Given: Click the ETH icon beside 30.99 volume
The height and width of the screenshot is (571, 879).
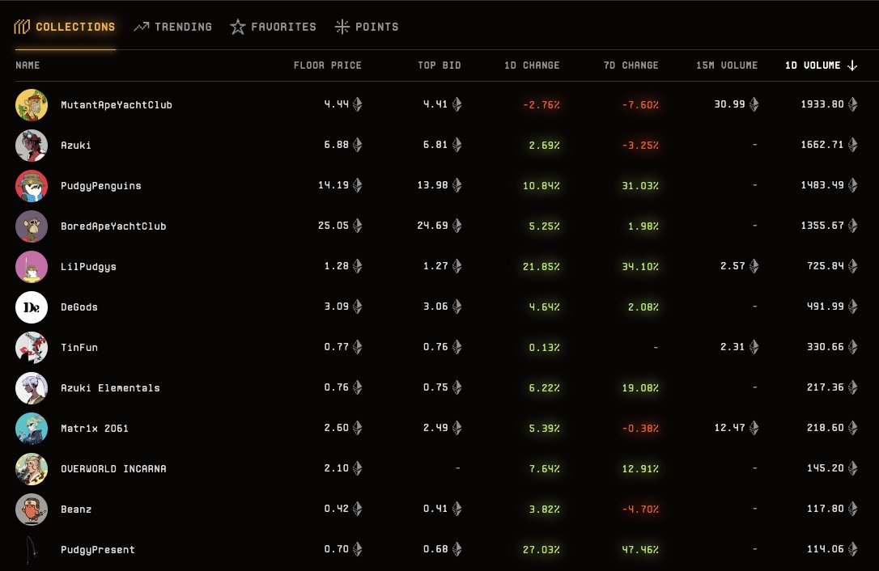Looking at the screenshot, I should coord(754,104).
